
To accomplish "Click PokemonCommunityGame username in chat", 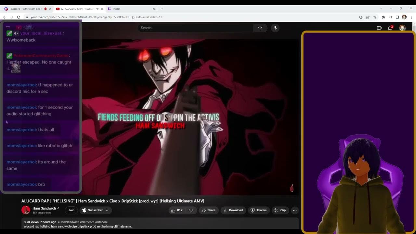I will 42,56.
